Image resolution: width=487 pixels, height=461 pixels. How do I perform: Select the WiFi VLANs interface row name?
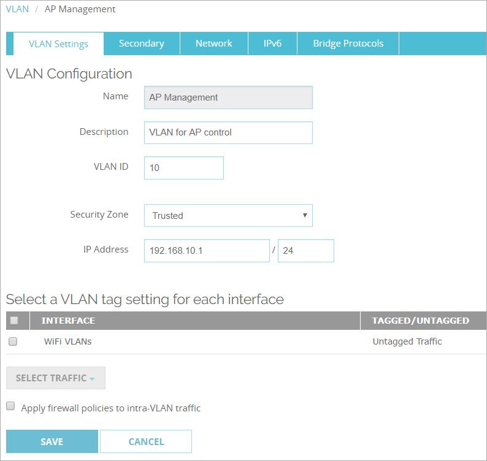click(68, 342)
